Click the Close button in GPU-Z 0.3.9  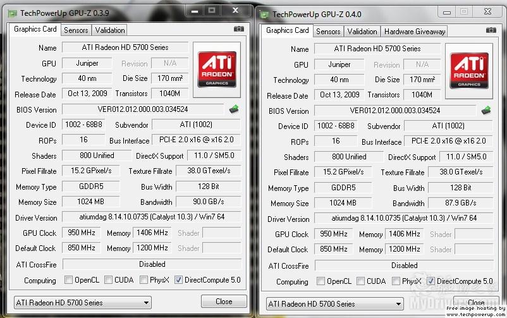coord(224,301)
